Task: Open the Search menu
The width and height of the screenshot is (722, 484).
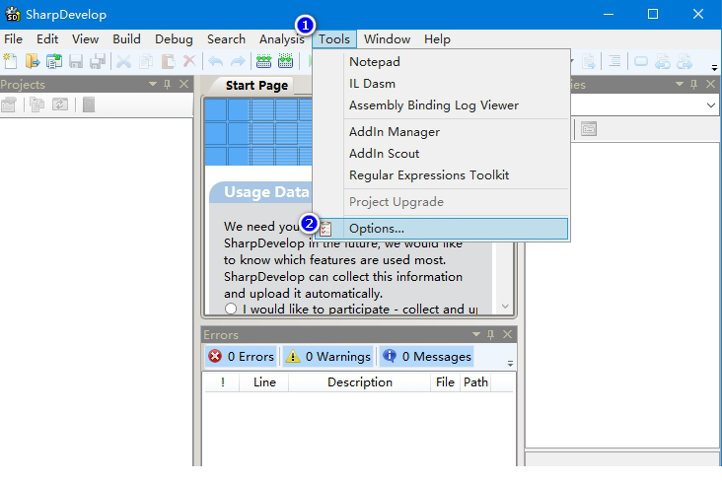Action: 226,39
